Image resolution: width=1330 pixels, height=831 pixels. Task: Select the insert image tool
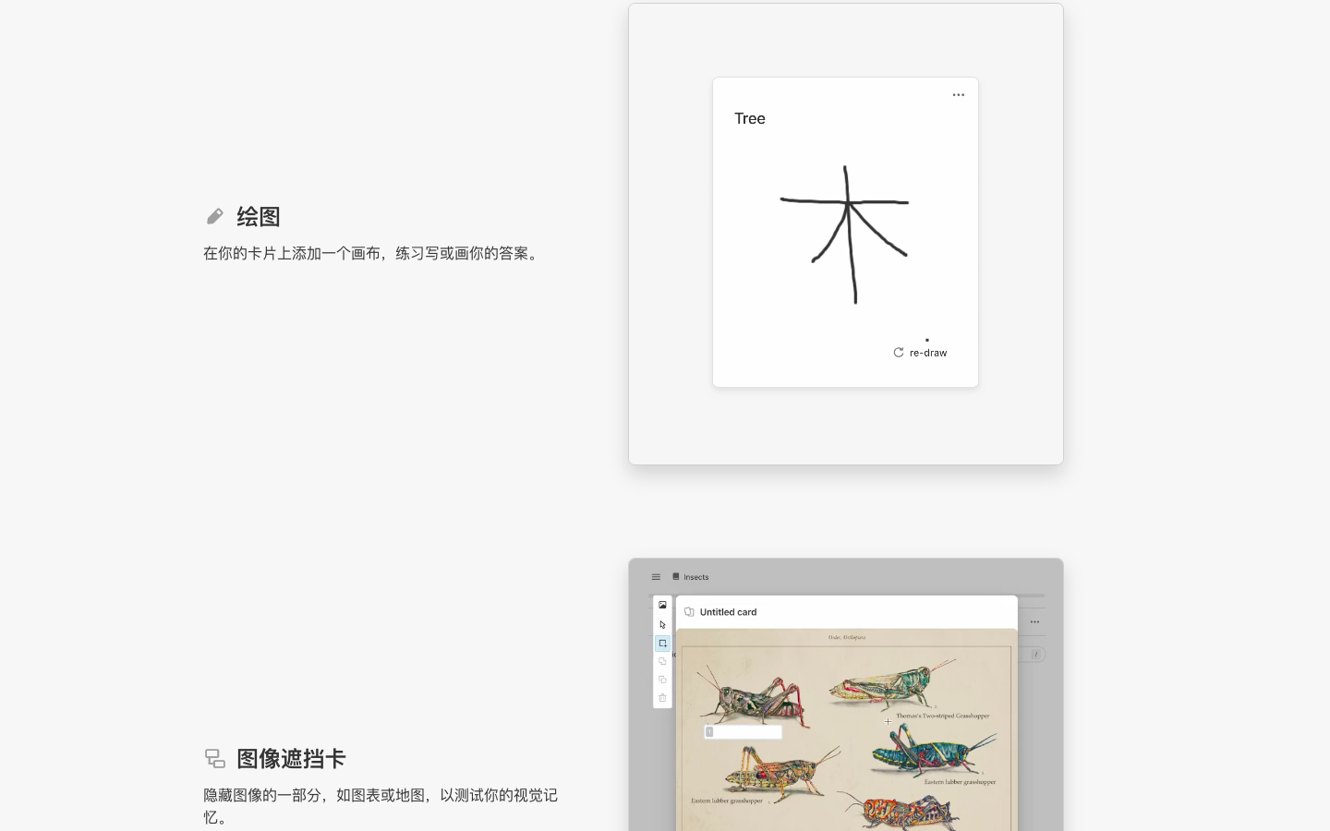(662, 606)
